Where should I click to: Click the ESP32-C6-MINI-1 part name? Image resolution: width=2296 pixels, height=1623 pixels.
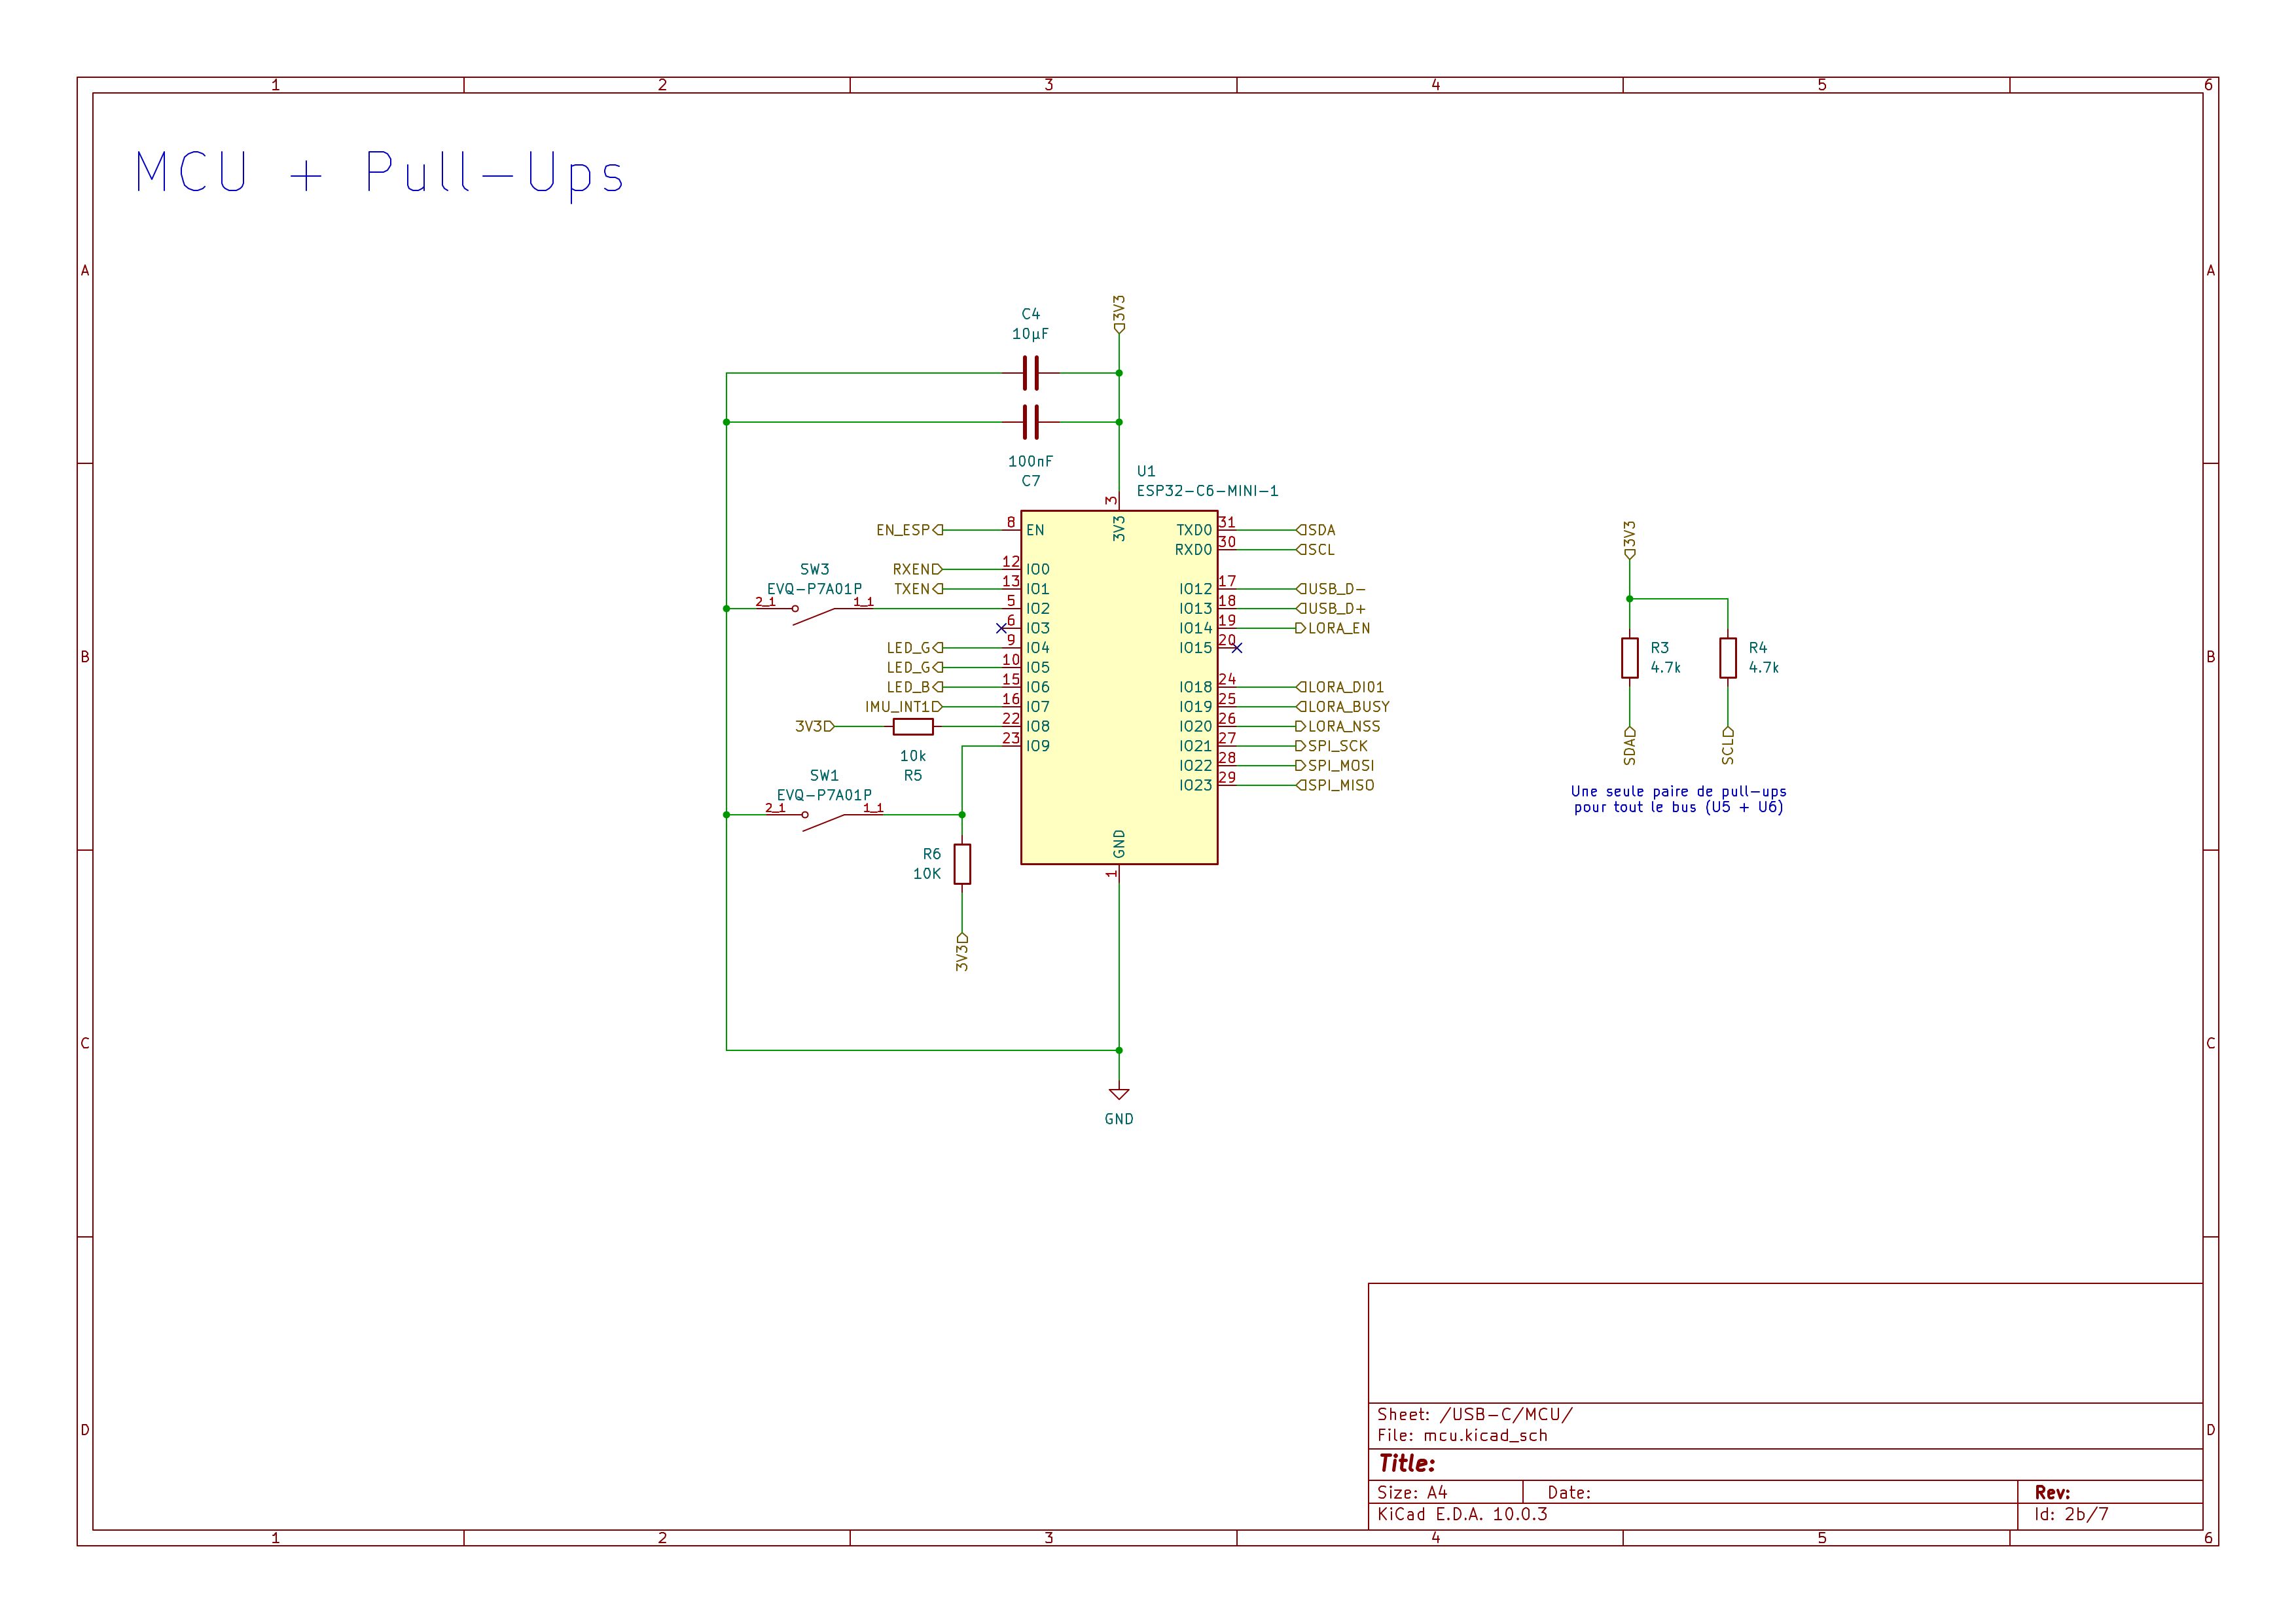1207,491
